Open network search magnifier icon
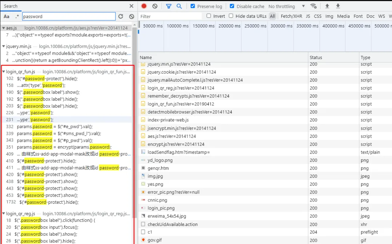The image size is (392, 244). (179, 6)
